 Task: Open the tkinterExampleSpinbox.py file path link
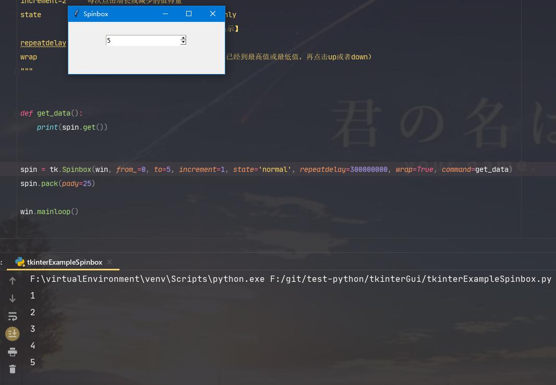pyautogui.click(x=412, y=279)
